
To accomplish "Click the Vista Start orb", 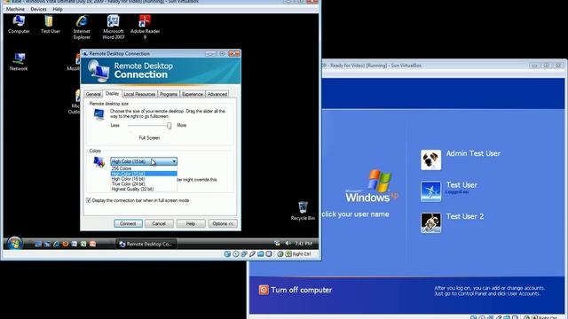I will [x=15, y=244].
